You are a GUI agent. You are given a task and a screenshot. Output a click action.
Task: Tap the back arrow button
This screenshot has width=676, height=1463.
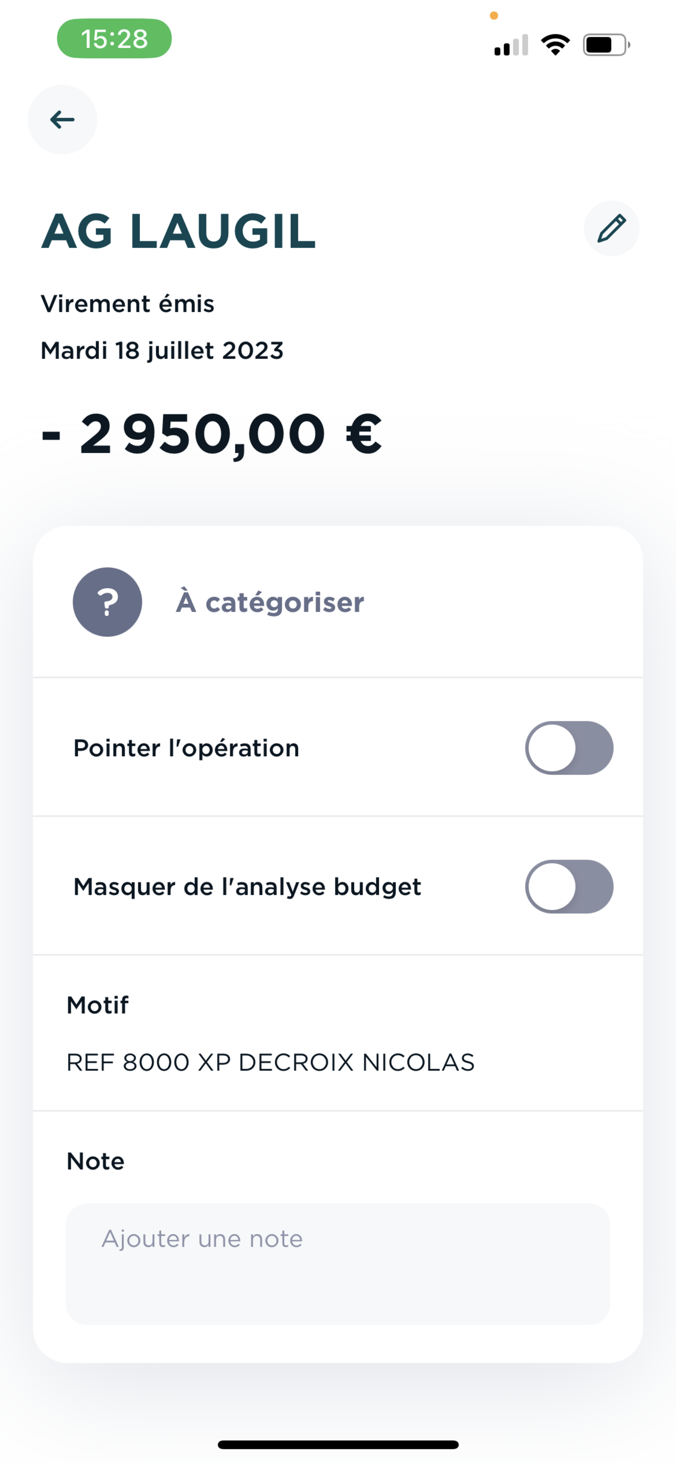[x=63, y=119]
